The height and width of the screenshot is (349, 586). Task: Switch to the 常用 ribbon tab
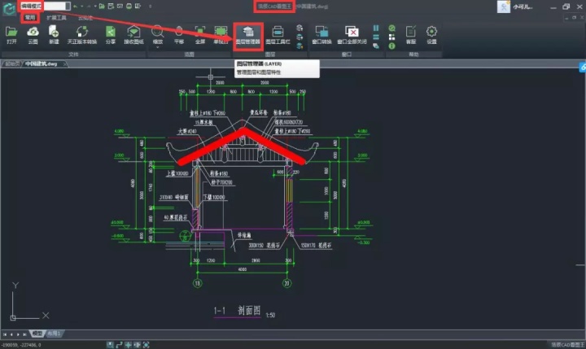pos(30,18)
